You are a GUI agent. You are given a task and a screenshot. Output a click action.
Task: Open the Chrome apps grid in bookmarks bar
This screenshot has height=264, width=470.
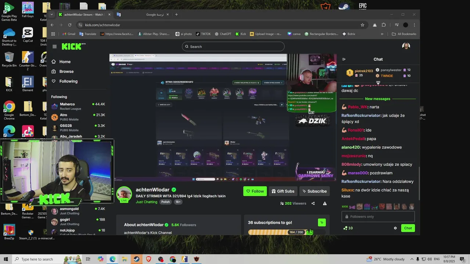53,34
